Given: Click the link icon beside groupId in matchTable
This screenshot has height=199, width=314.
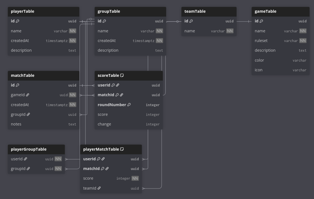Looking at the screenshot, I should tap(28, 114).
